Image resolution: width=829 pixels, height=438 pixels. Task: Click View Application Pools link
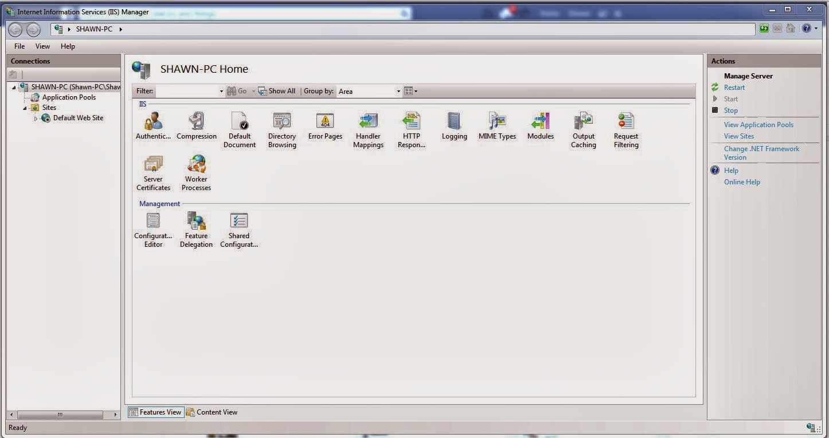pos(758,125)
